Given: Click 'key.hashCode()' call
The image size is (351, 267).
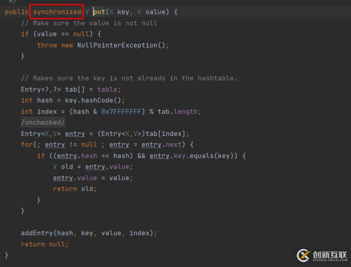Looking at the screenshot, I should [x=93, y=100].
